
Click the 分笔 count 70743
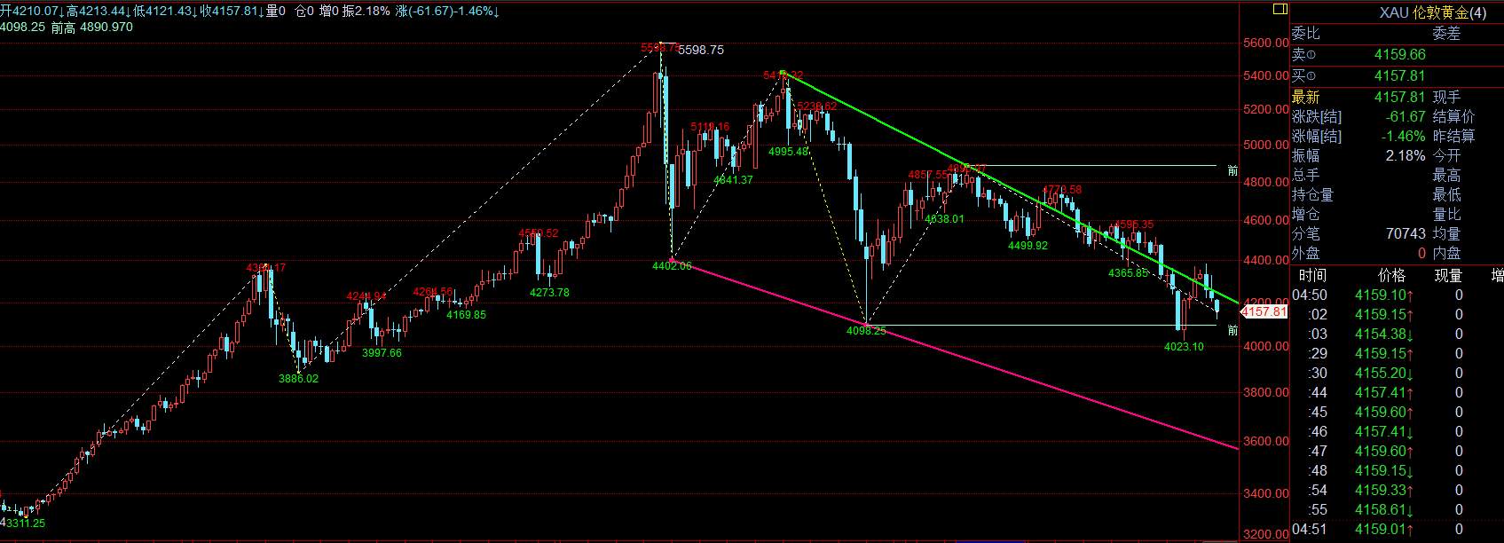(x=1406, y=234)
